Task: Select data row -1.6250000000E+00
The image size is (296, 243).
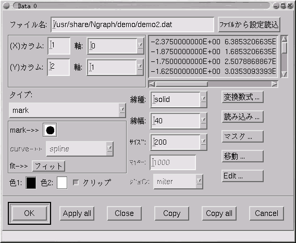Action: pos(213,71)
